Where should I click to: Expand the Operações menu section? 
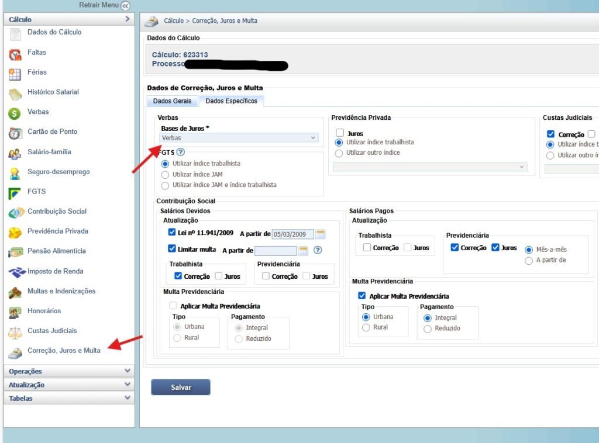(x=68, y=371)
